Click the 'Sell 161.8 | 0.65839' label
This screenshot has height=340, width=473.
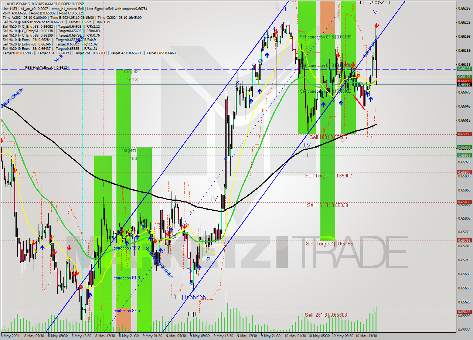click(x=327, y=205)
